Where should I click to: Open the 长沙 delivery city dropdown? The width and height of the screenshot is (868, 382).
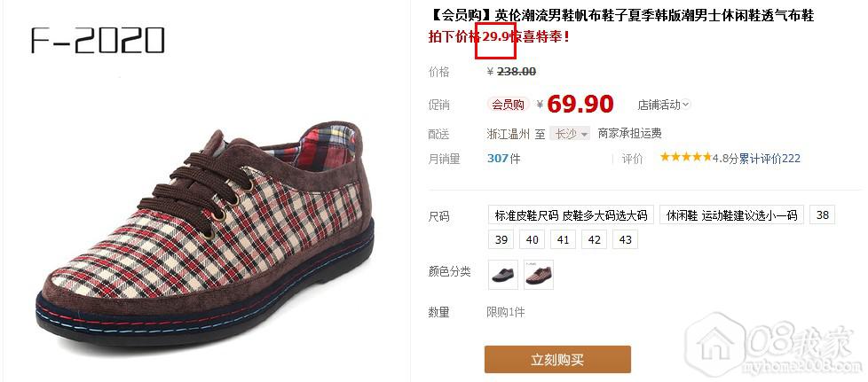point(570,134)
